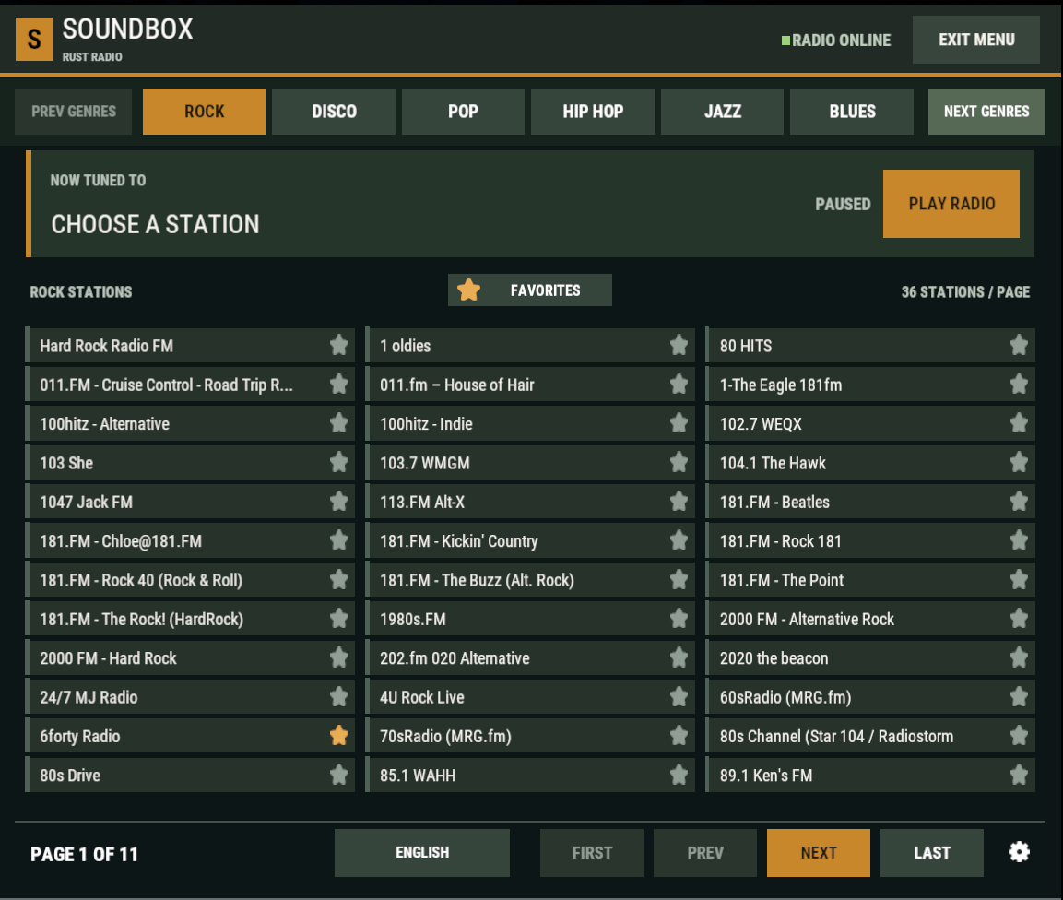This screenshot has height=900, width=1063.
Task: Switch to the Jazz genre
Action: pos(722,112)
